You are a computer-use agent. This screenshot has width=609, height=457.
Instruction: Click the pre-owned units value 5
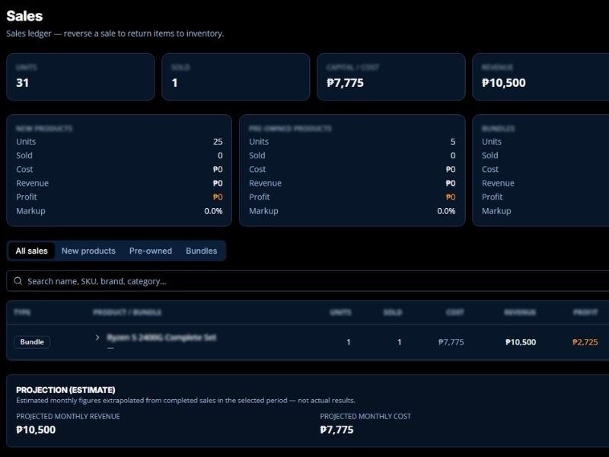click(453, 142)
